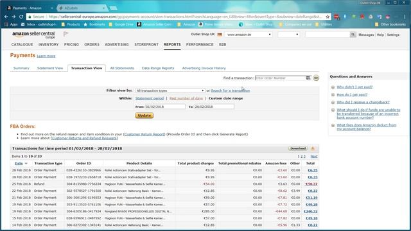This screenshot has width=411, height=231.
Task: Bookmark page with star icon
Action: click(x=328, y=17)
